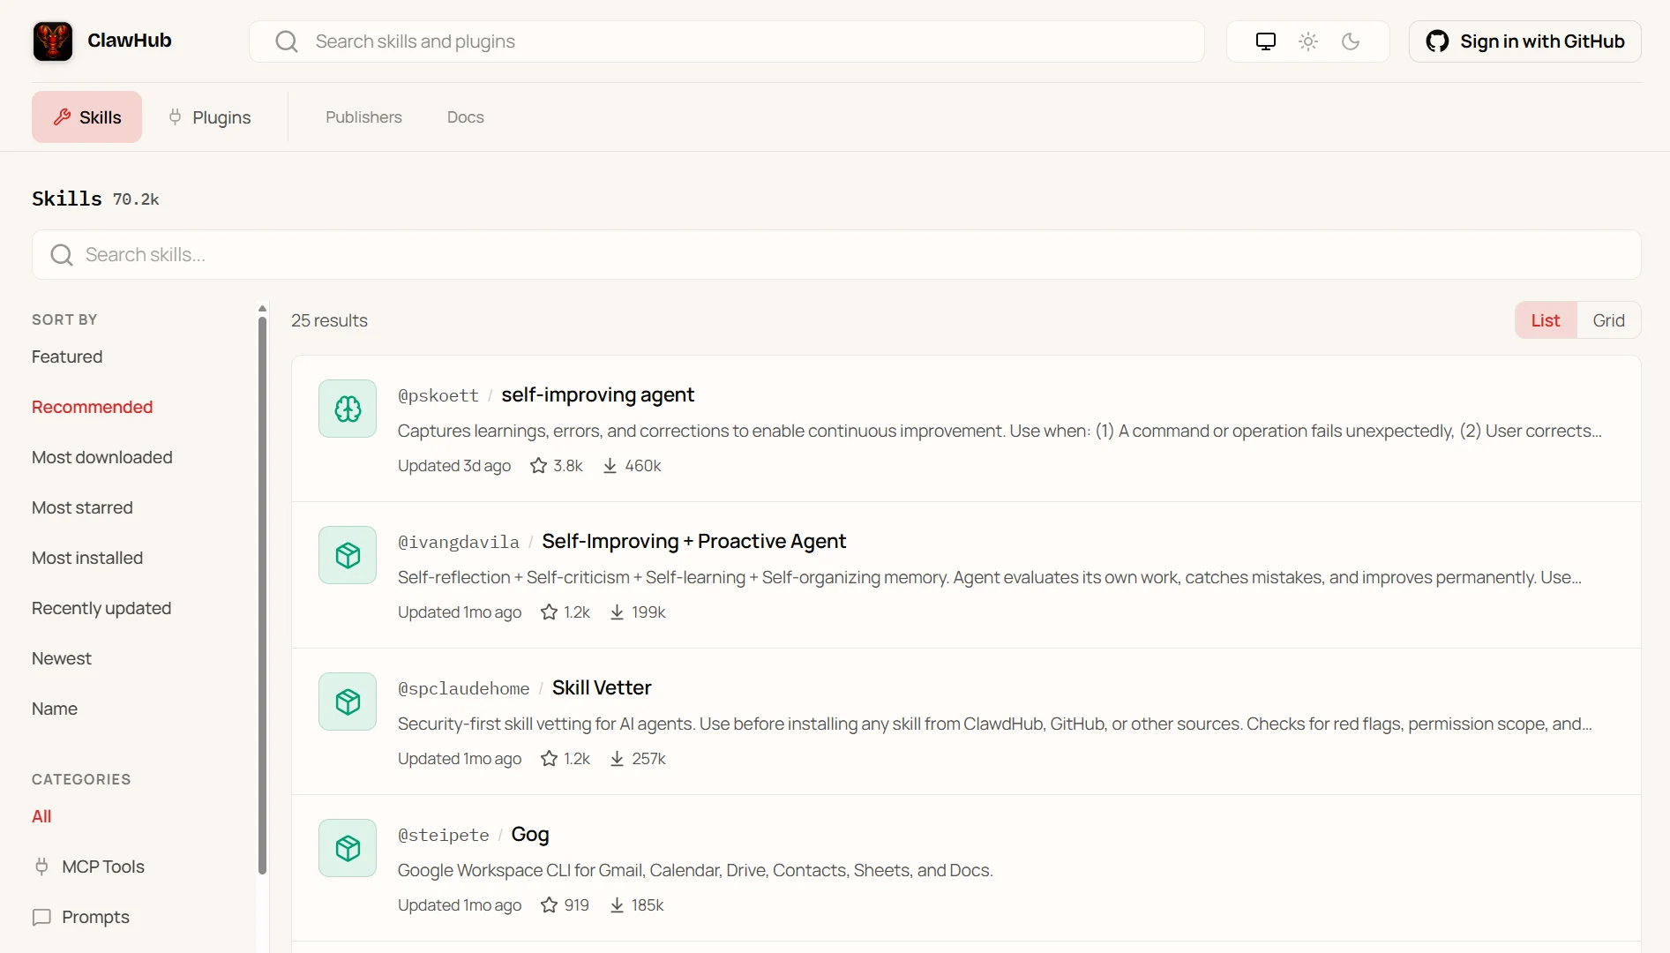Screen dimensions: 1670x953
Task: Click the plug icon on Plugins tab
Action: pyautogui.click(x=175, y=116)
